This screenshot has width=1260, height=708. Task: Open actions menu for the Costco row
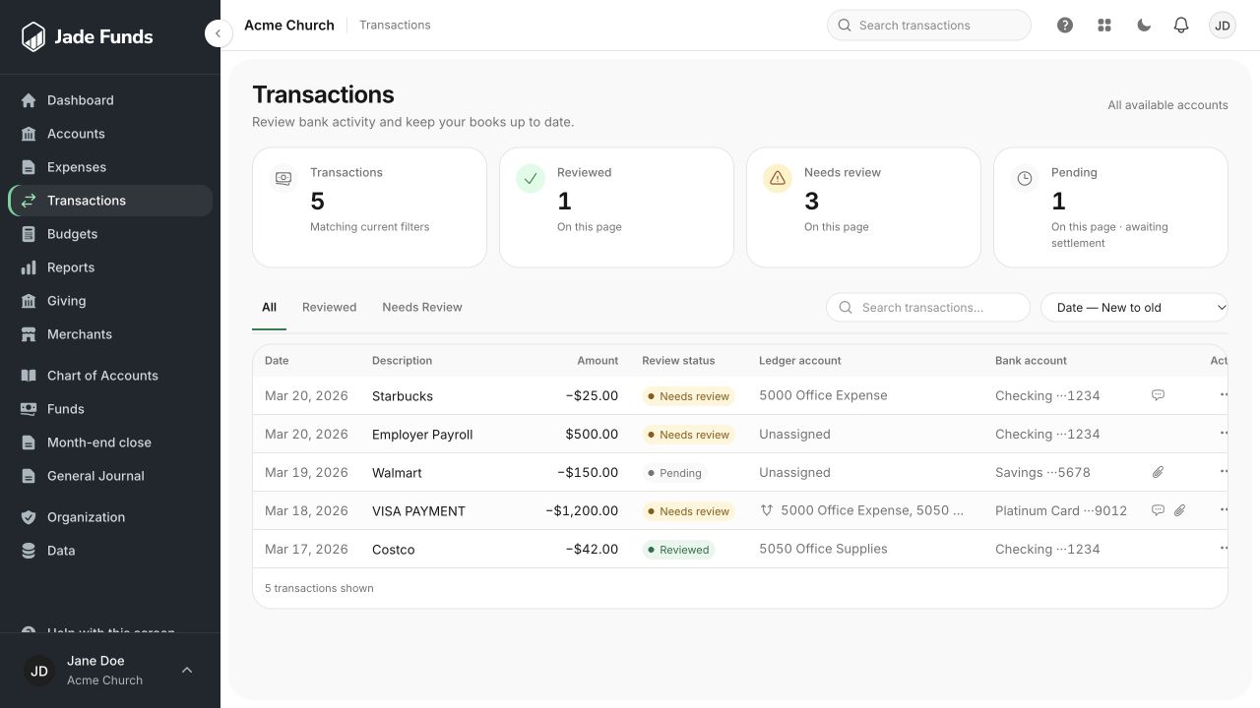pos(1224,548)
